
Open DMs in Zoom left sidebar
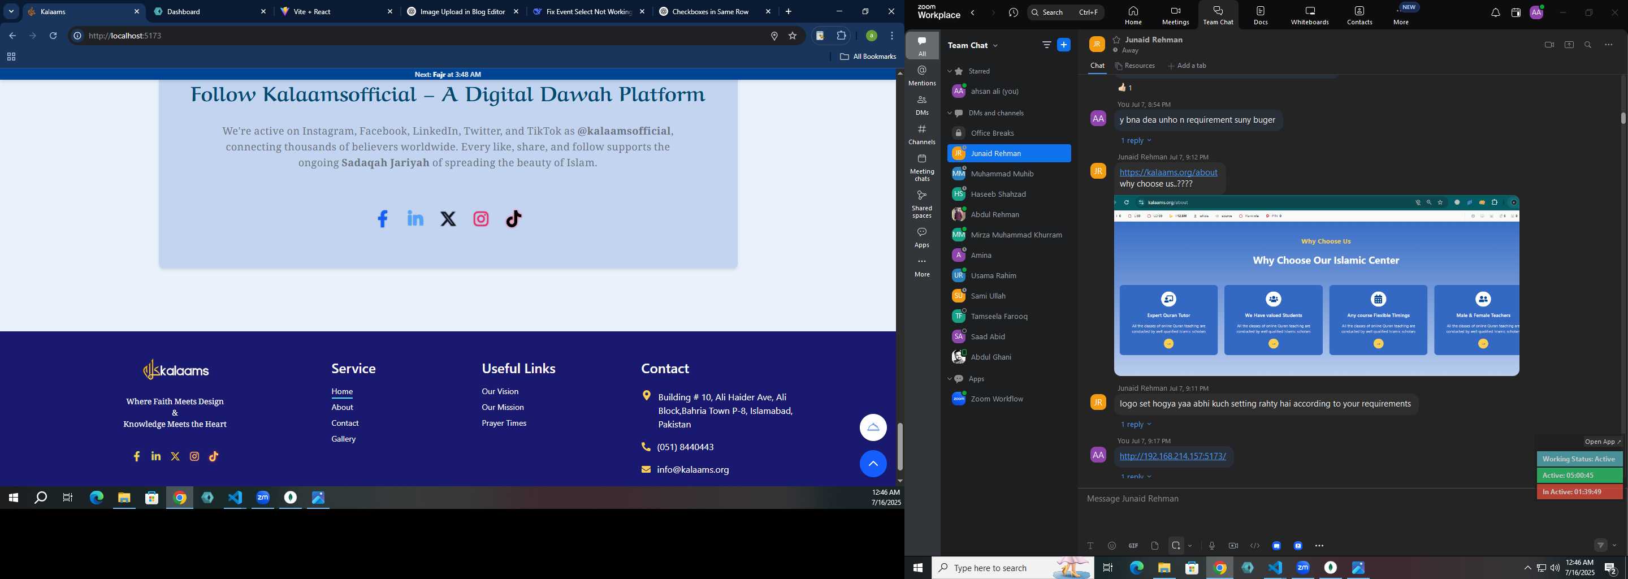point(922,105)
